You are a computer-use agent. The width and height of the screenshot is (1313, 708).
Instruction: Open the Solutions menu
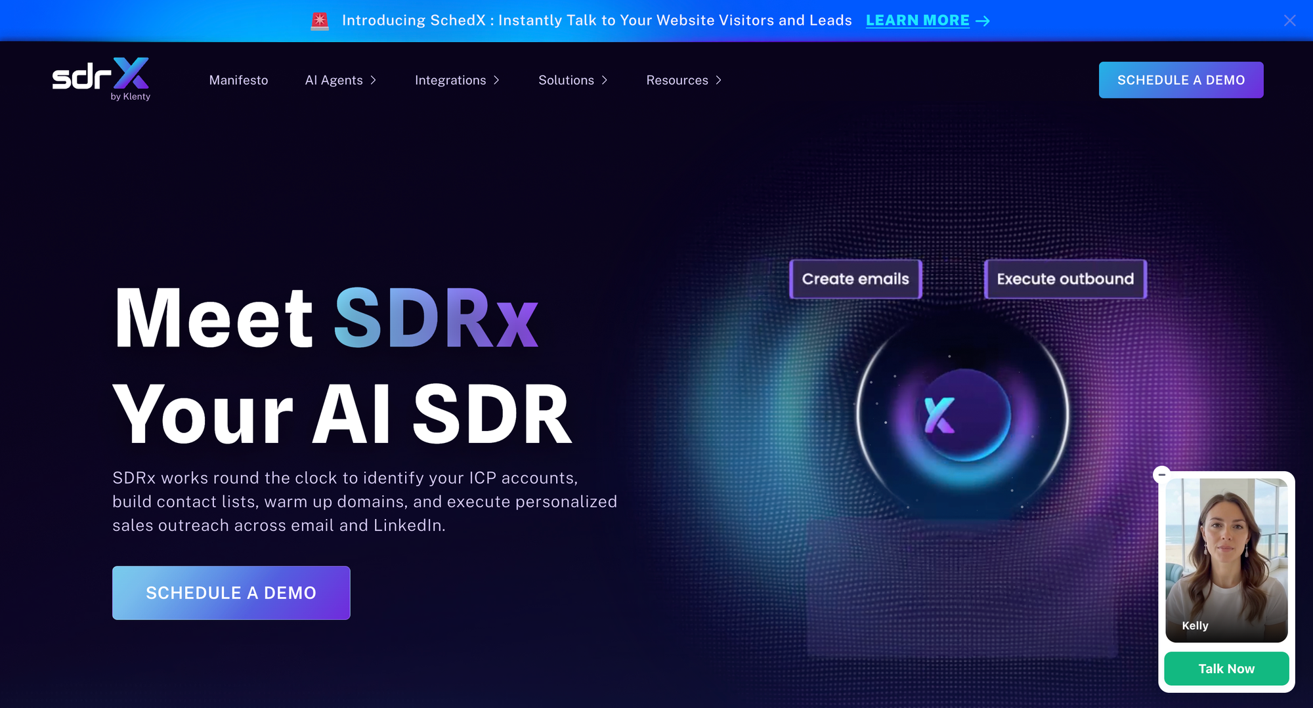click(x=566, y=80)
